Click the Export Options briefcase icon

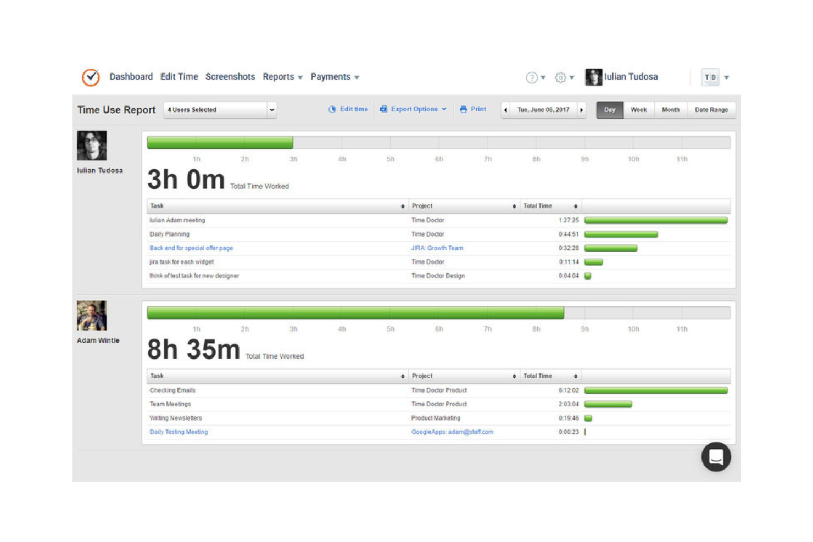383,109
